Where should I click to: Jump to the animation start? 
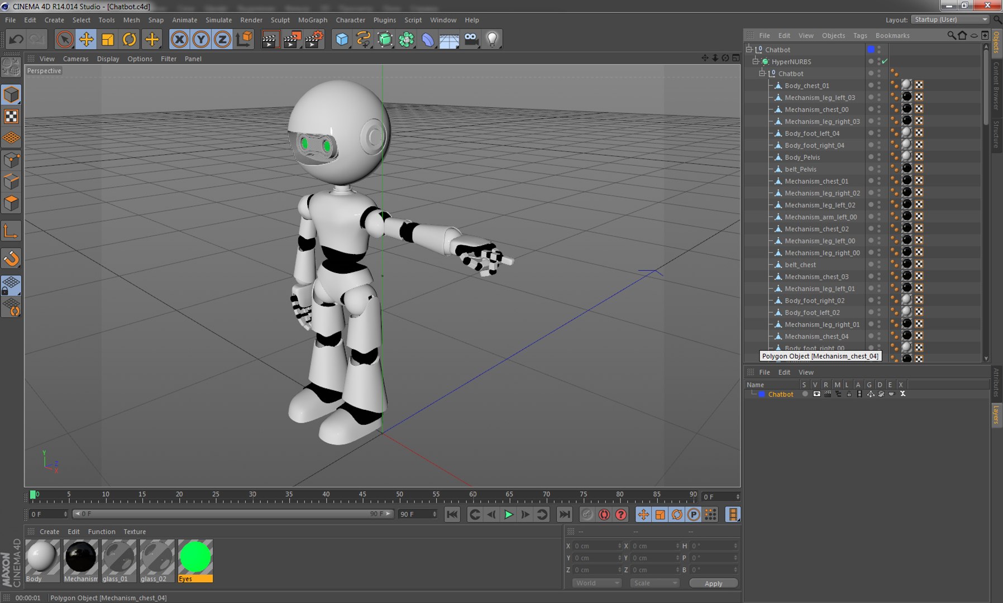click(x=452, y=515)
